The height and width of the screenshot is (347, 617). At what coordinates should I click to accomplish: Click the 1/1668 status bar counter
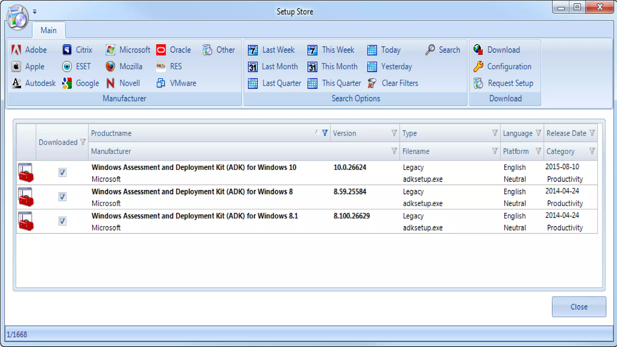click(17, 334)
